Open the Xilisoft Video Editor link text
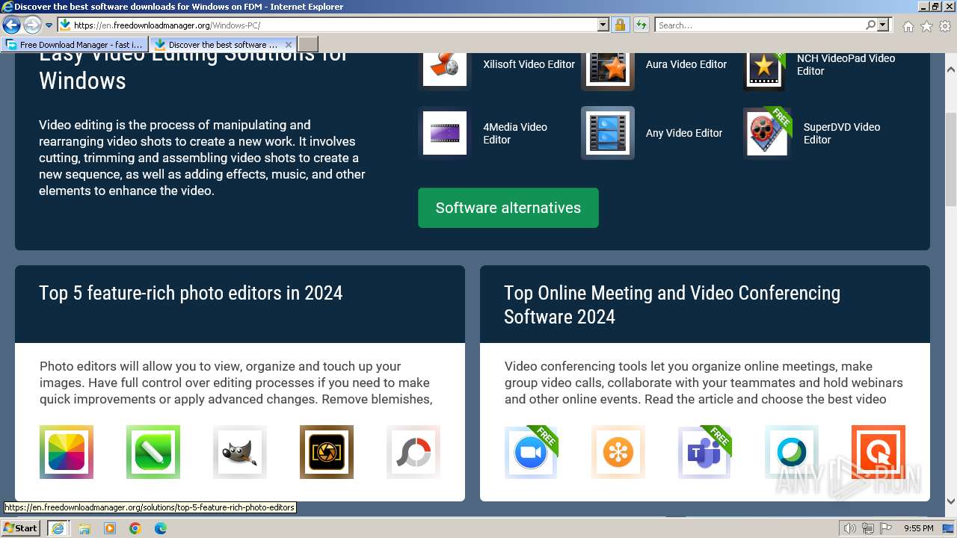Screen dimensions: 957x538 [529, 64]
